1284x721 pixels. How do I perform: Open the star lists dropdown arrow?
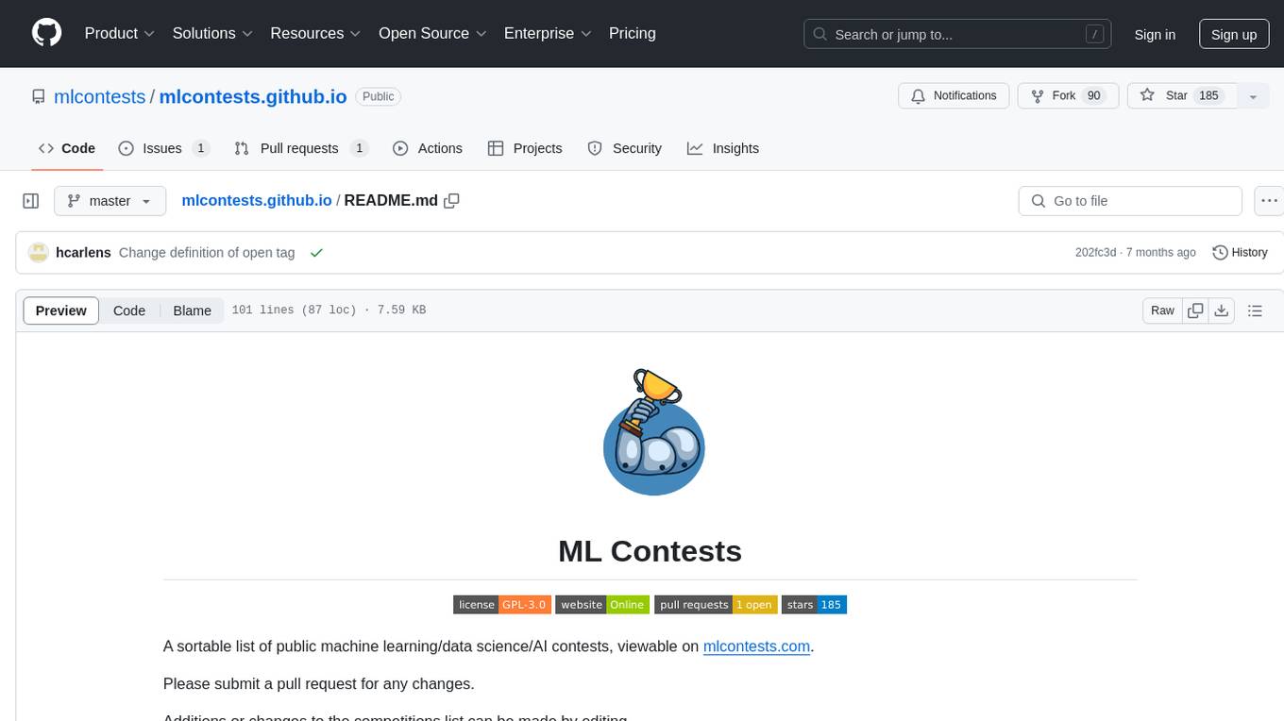click(1253, 96)
